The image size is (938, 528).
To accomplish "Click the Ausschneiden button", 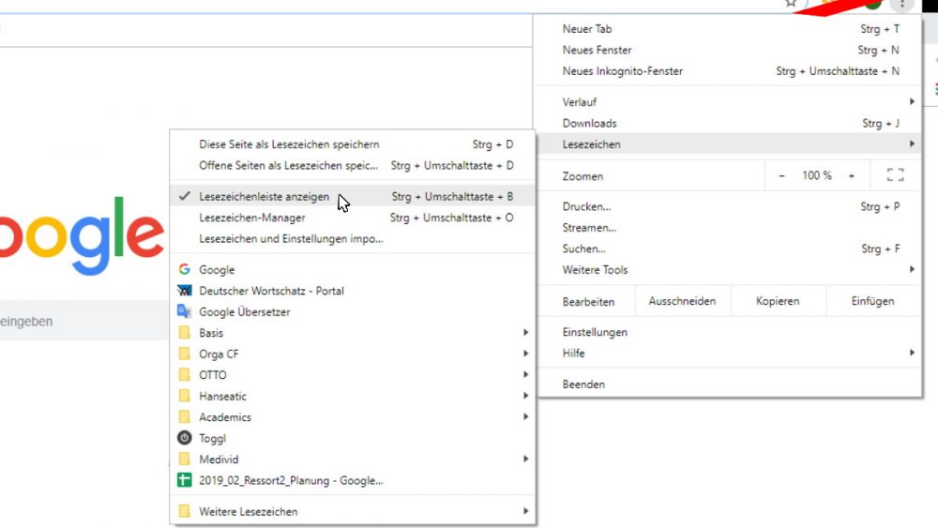I will 682,301.
